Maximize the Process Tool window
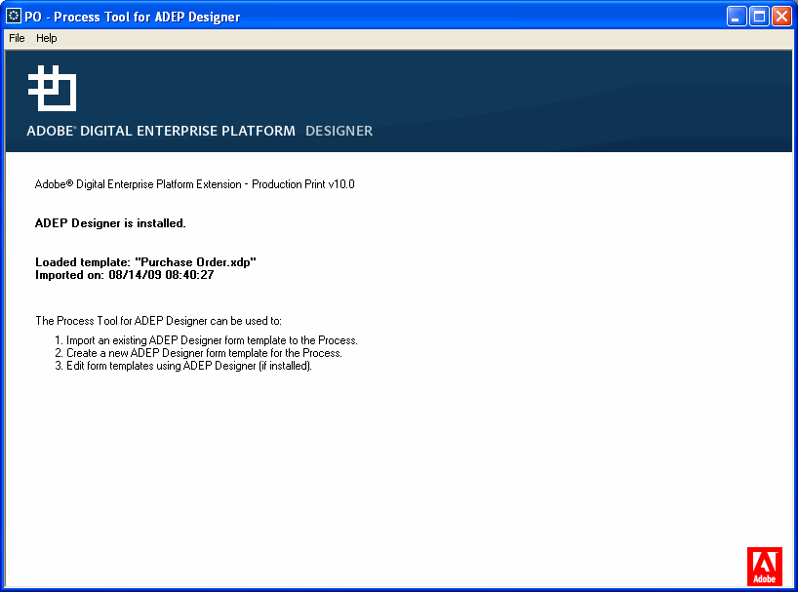This screenshot has width=798, height=592. [759, 17]
